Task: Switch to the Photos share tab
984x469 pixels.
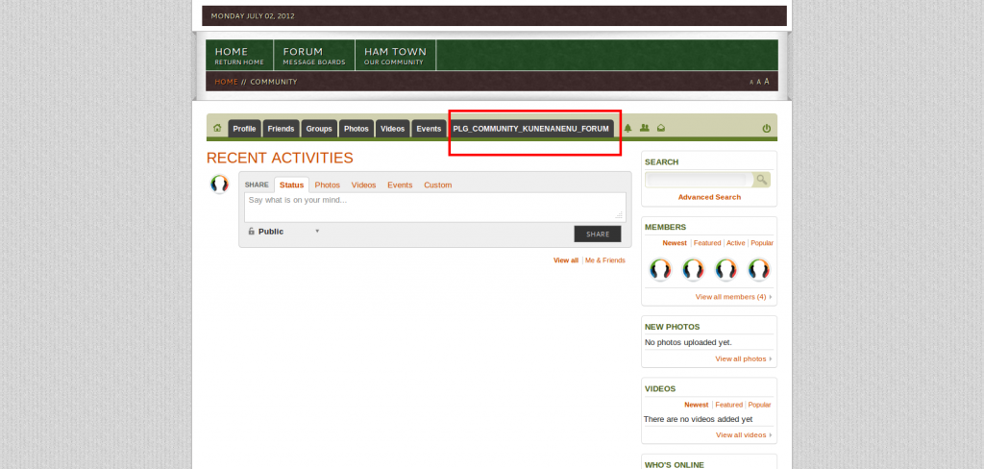Action: [x=327, y=185]
